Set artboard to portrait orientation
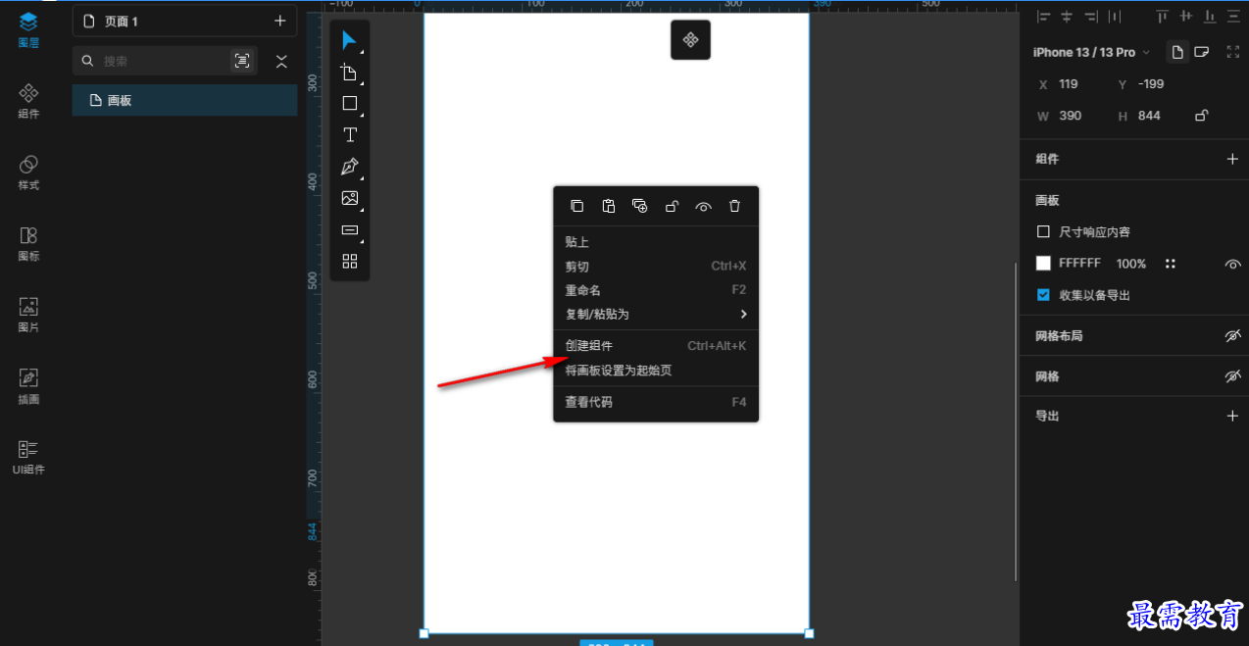Viewport: 1249px width, 646px height. [x=1177, y=52]
